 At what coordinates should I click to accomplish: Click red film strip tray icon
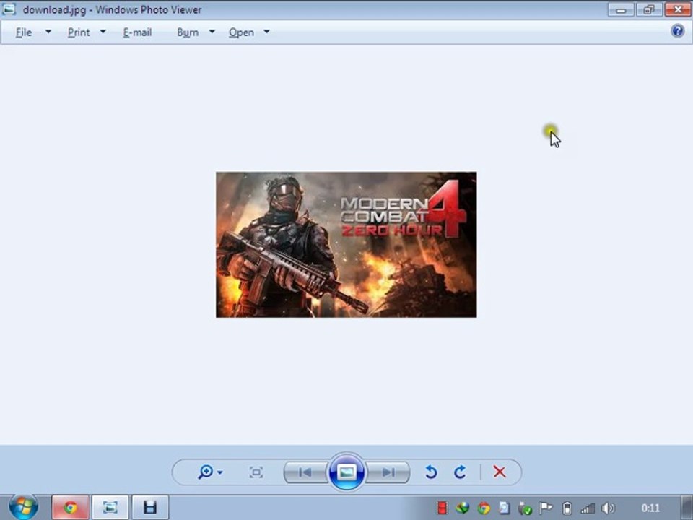(442, 508)
